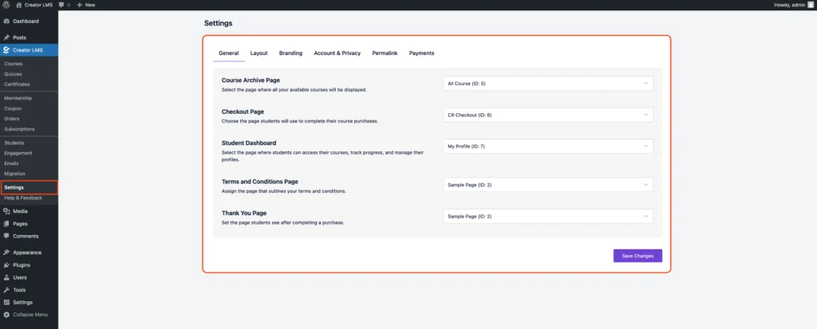Viewport: 817px width, 329px height.
Task: Click the Dashboard menu label
Action: pyautogui.click(x=26, y=22)
